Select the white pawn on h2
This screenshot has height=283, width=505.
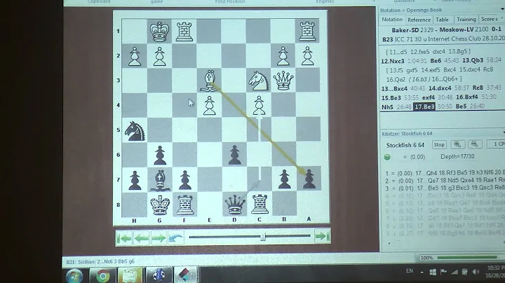pyautogui.click(x=135, y=56)
